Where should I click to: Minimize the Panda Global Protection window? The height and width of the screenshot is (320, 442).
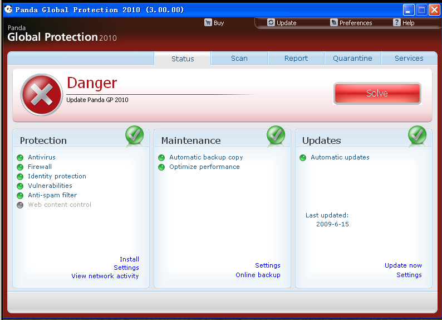(409, 10)
